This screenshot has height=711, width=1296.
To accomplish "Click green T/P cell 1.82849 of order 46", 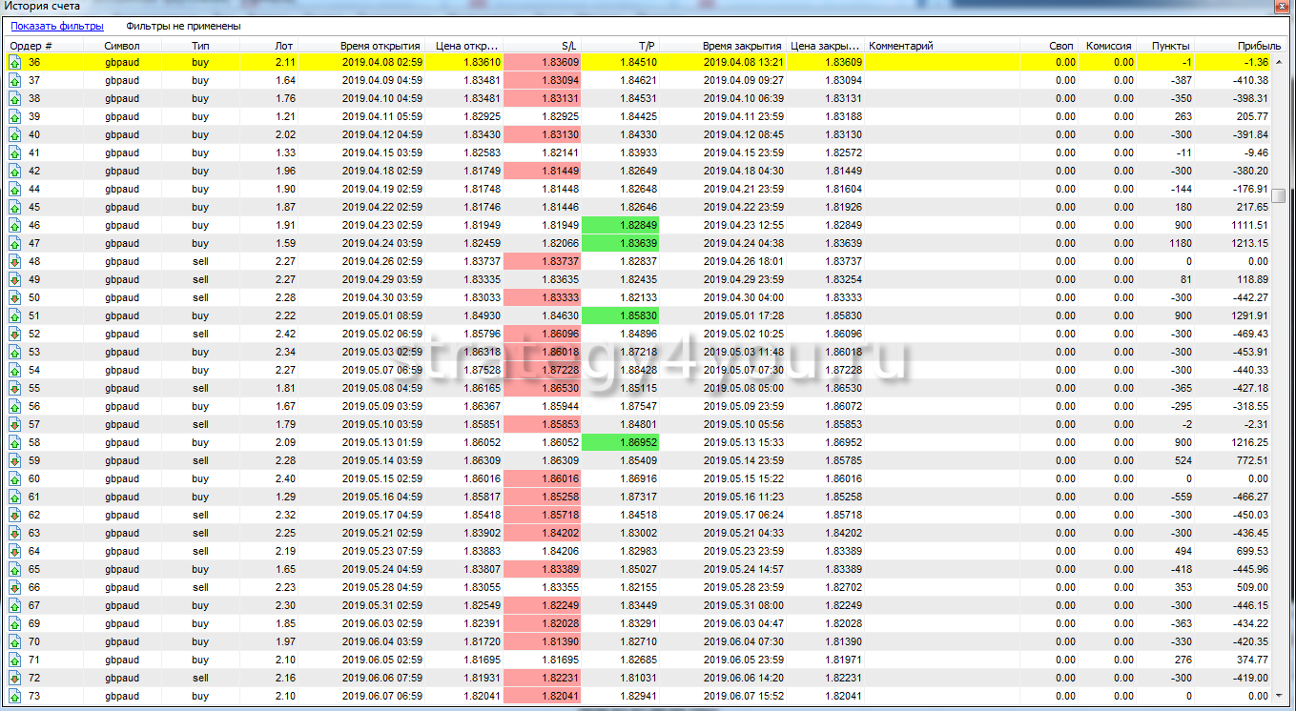I will pyautogui.click(x=621, y=225).
